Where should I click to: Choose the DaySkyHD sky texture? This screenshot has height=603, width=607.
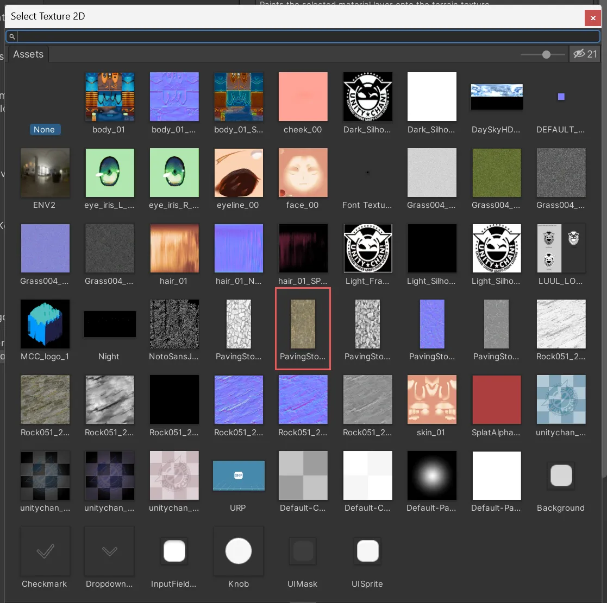497,97
